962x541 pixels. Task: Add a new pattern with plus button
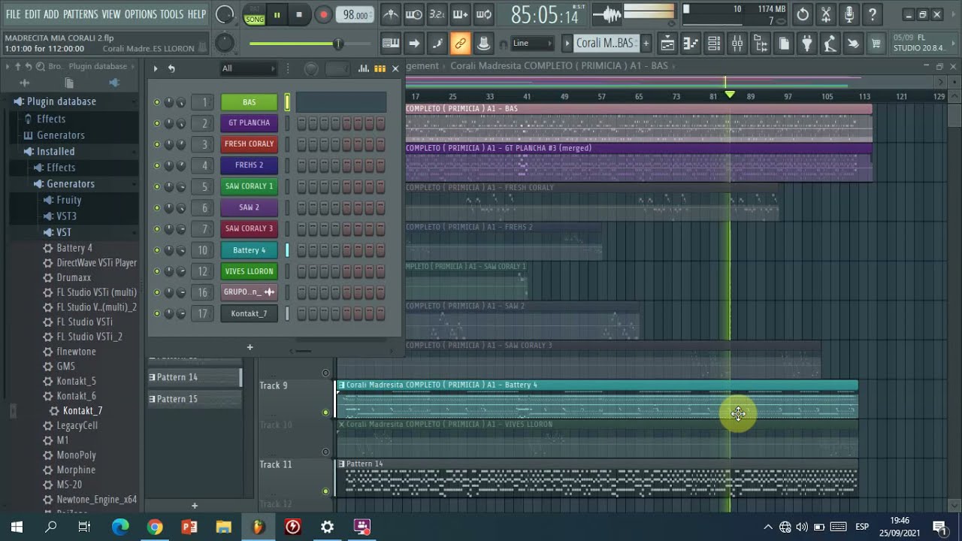(646, 43)
